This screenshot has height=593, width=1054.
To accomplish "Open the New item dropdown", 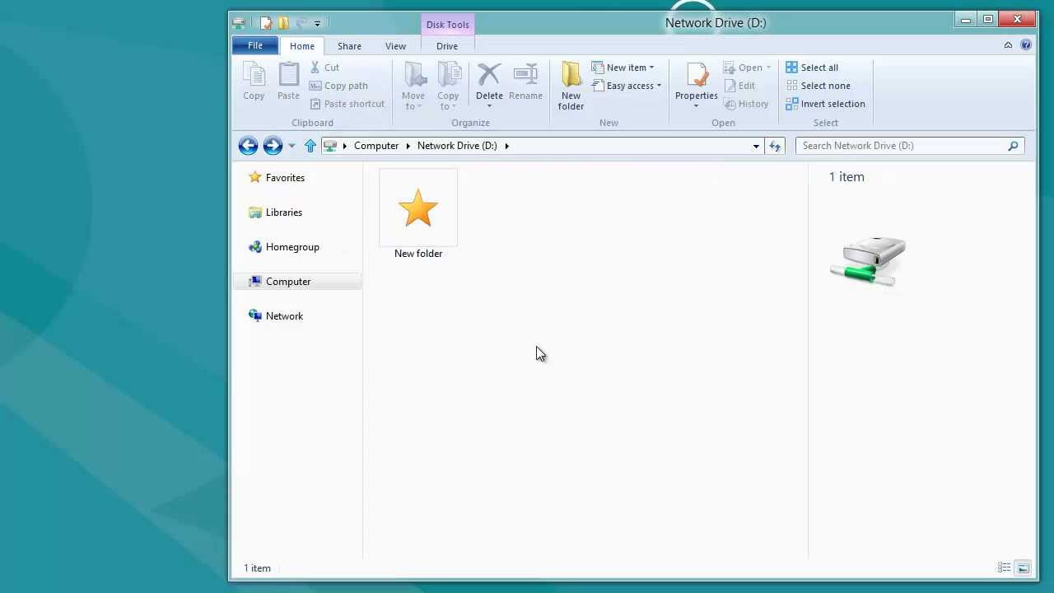I will coord(624,68).
